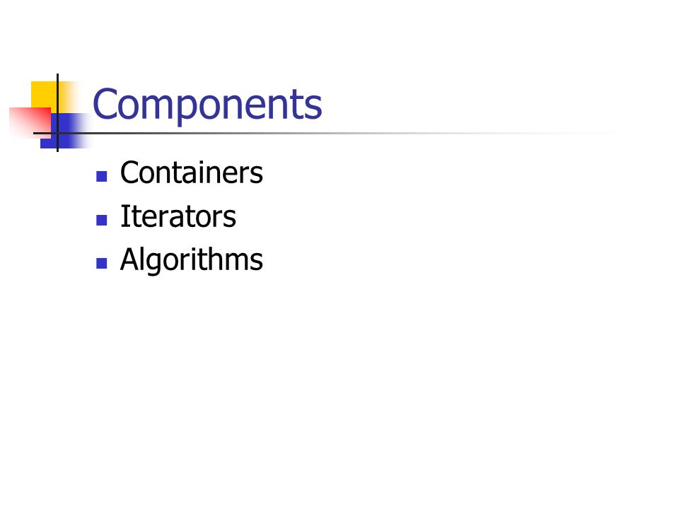Select the Components slide title

(207, 105)
